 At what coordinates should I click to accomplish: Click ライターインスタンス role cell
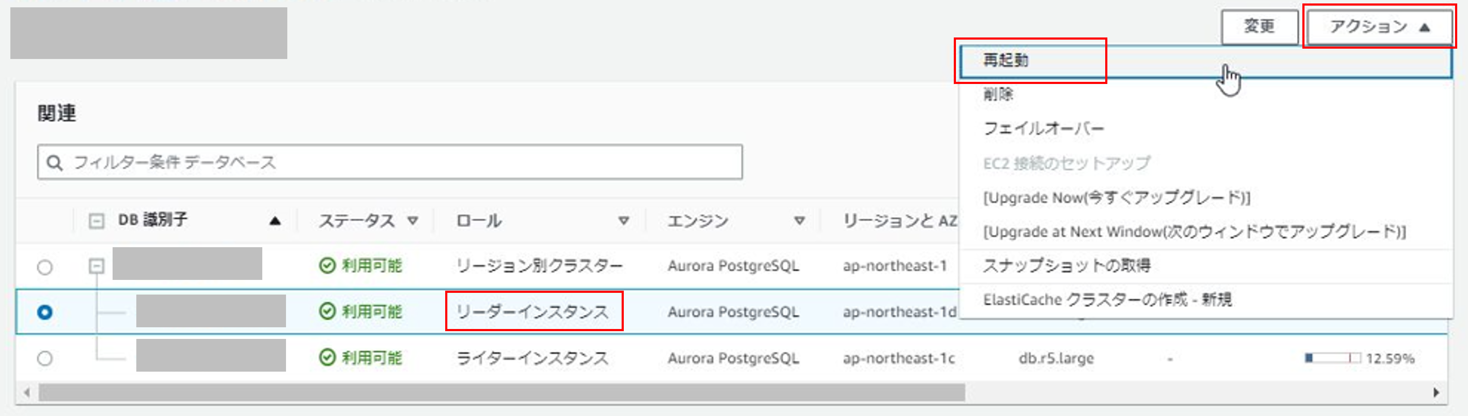(532, 358)
